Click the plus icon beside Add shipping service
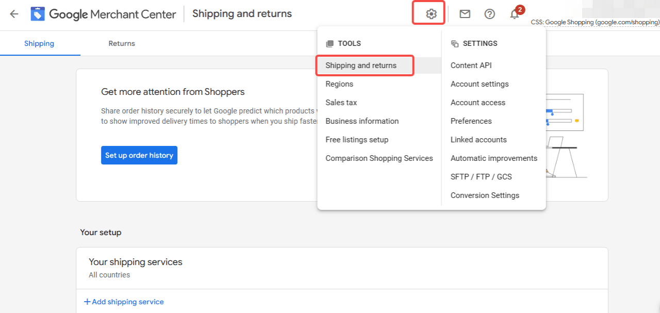660x313 pixels. pos(87,302)
